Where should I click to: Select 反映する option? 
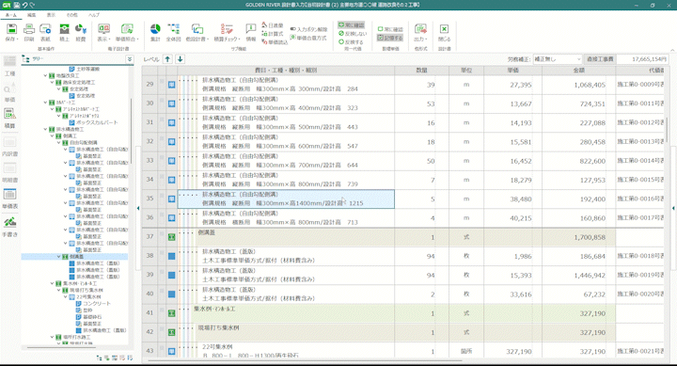(351, 42)
